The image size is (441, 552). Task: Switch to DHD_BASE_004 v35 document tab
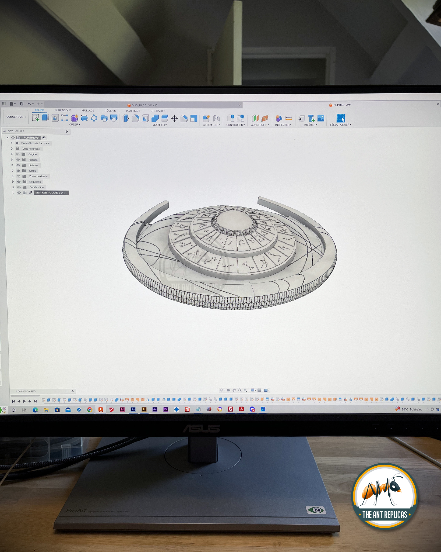[x=143, y=105]
